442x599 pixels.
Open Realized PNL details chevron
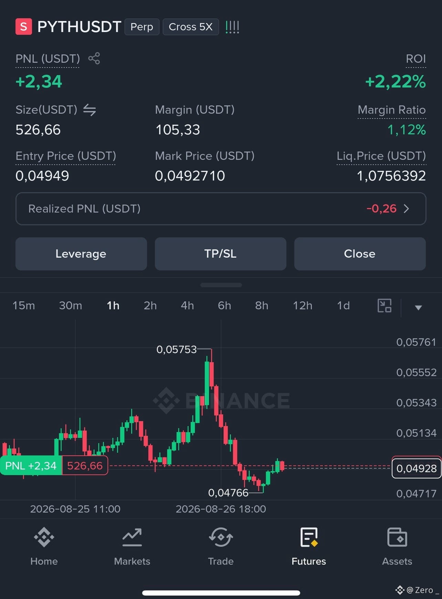coord(407,208)
